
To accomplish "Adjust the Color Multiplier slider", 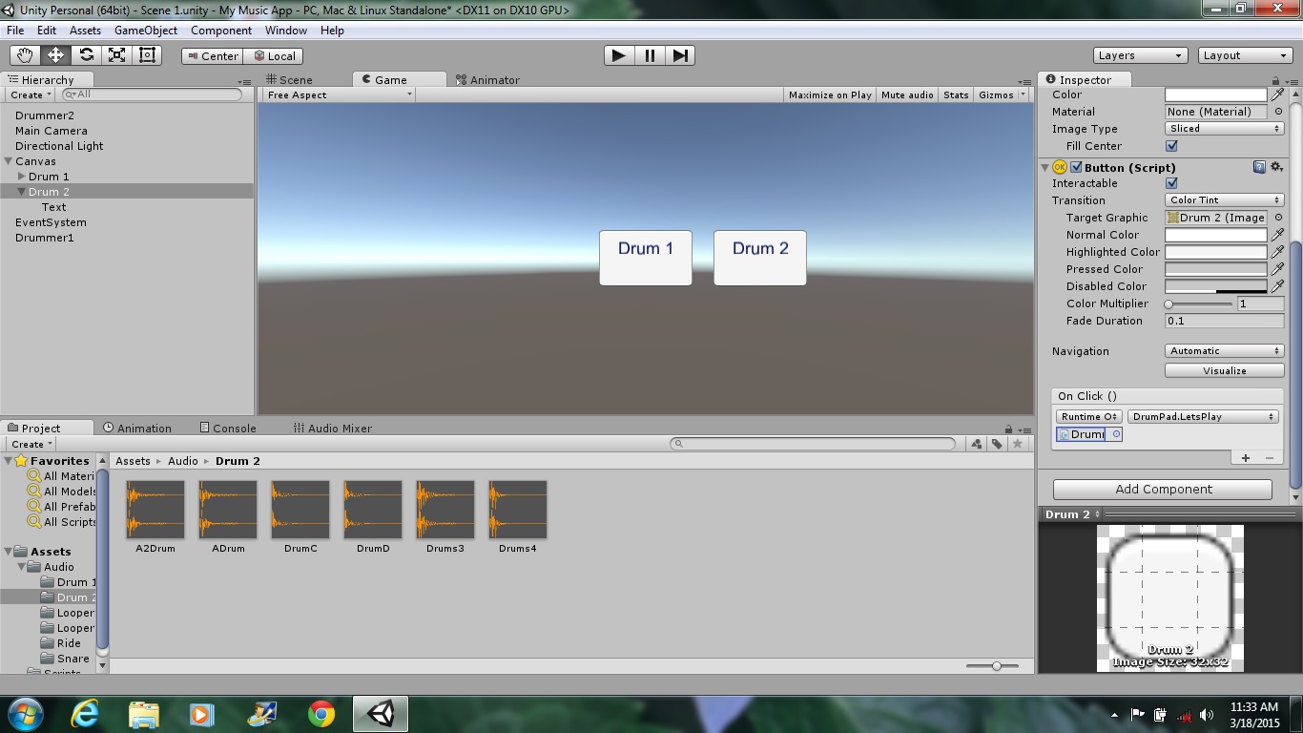I will [1199, 304].
